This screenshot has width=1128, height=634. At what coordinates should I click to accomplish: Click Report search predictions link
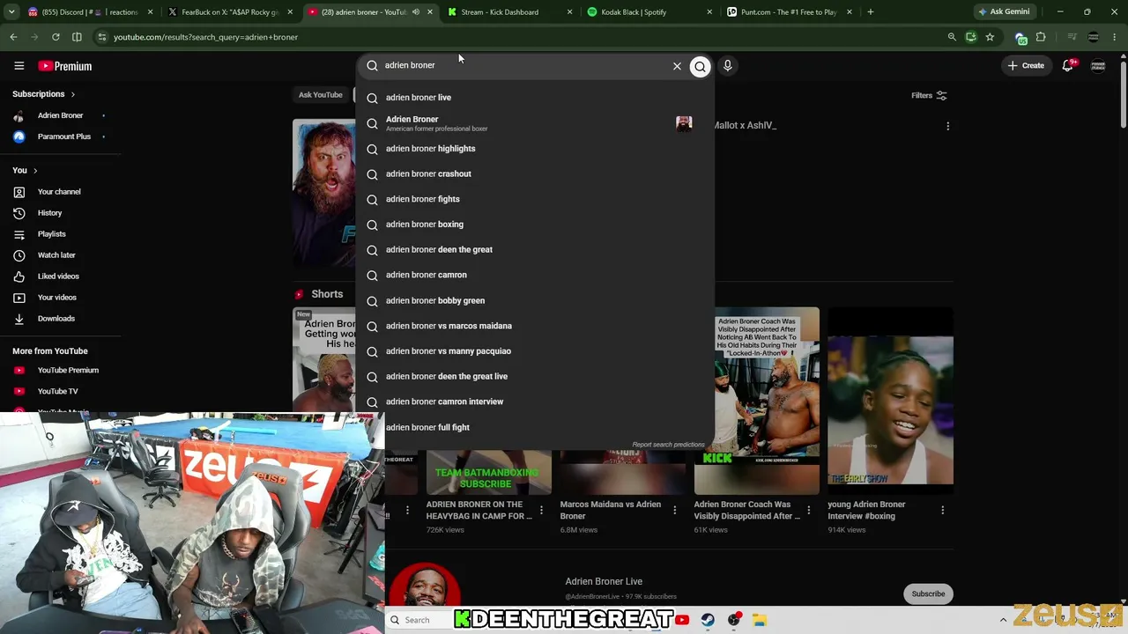[668, 445]
